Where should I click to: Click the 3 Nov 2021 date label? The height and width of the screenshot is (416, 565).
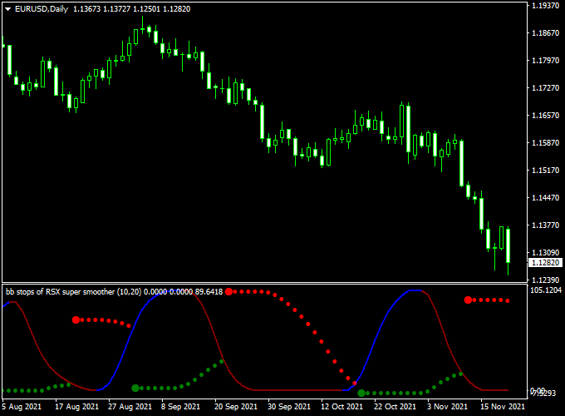coord(447,407)
